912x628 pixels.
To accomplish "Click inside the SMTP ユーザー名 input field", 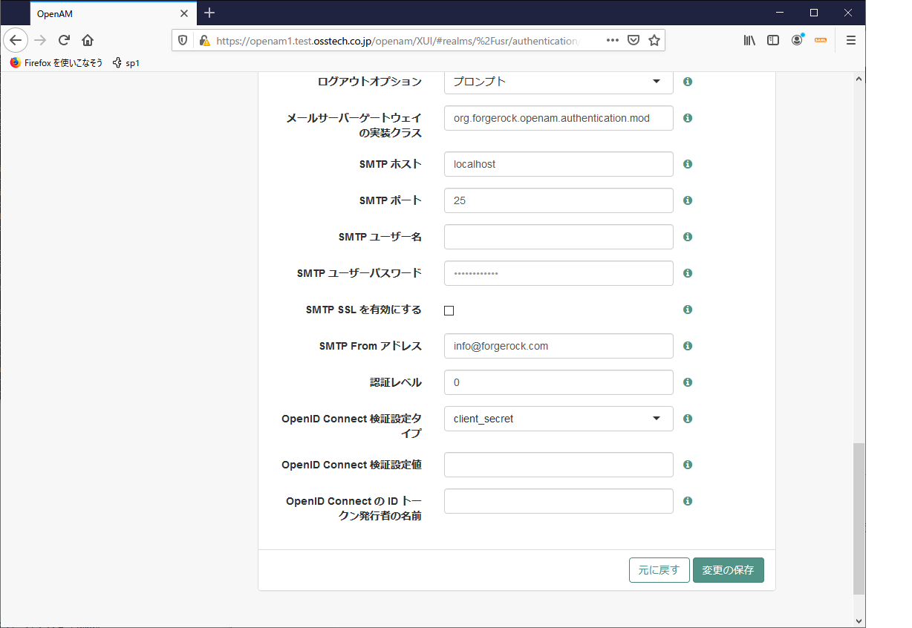I will click(558, 237).
